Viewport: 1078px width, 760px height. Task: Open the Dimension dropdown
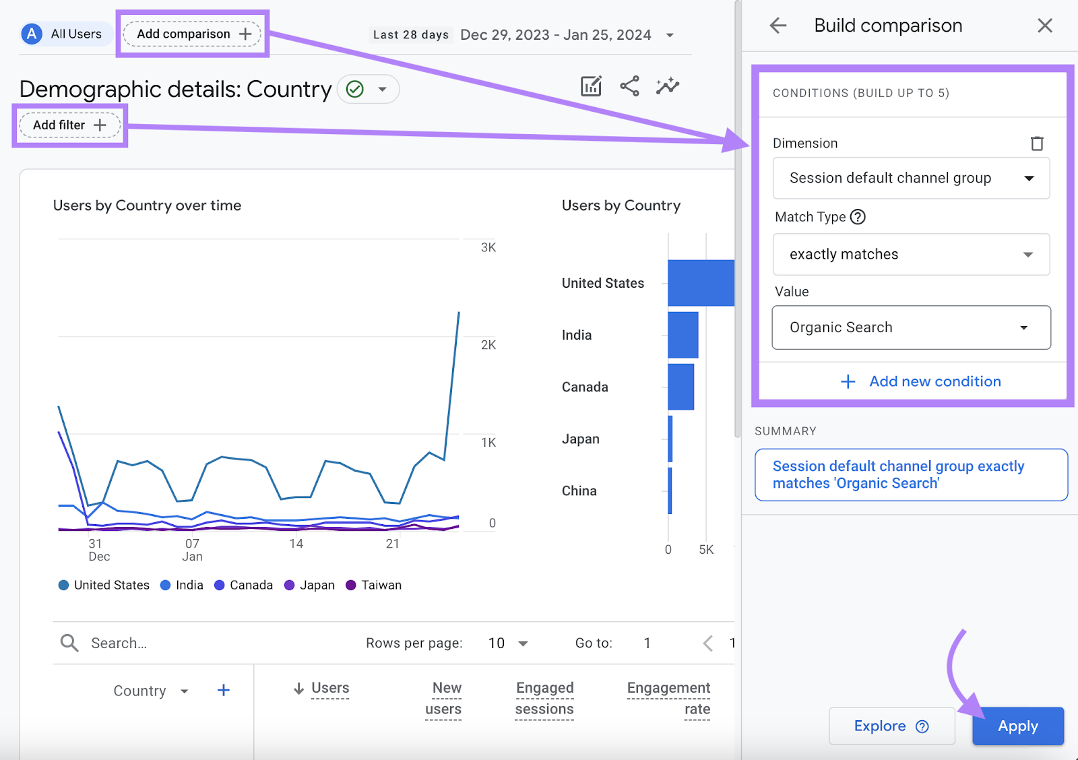coord(911,178)
